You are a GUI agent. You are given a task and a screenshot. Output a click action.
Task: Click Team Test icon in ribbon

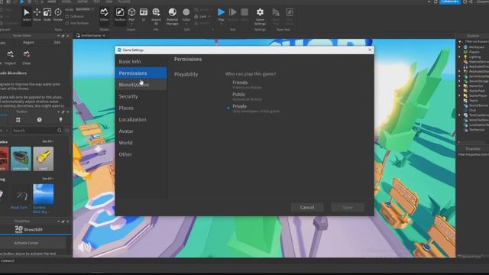tap(276, 16)
